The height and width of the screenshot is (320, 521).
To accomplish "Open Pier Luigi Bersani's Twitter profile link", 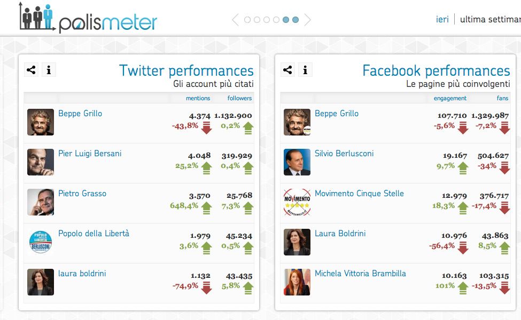I will pyautogui.click(x=90, y=154).
